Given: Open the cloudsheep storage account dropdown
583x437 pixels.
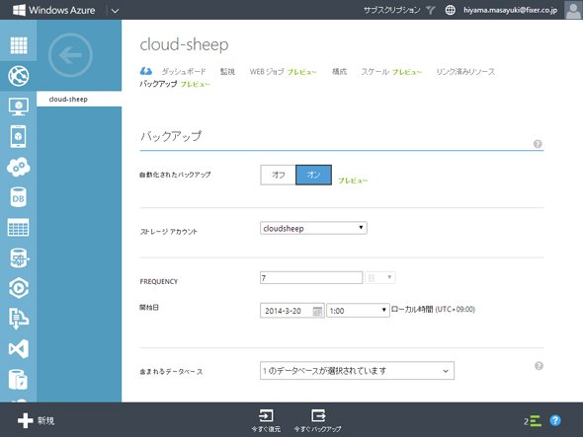Looking at the screenshot, I should (x=313, y=228).
